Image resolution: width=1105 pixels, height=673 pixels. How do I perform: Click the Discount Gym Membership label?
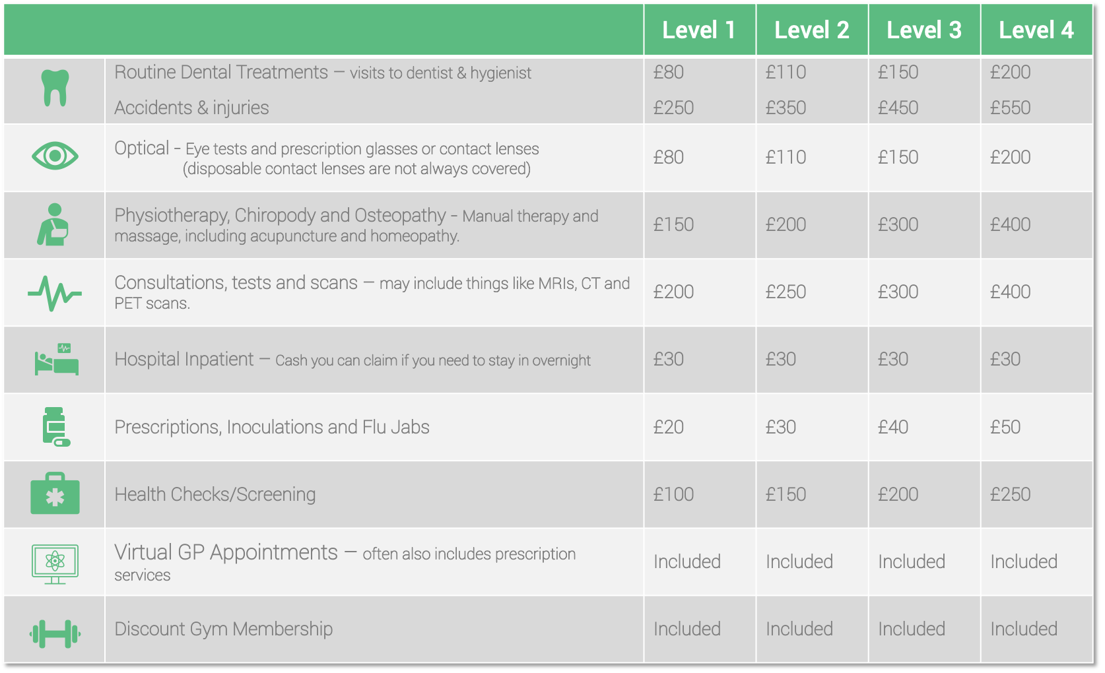pos(224,629)
